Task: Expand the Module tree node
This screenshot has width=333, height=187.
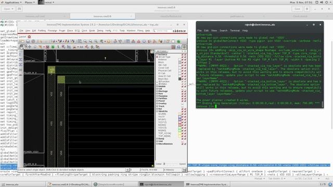Action: [x=157, y=86]
